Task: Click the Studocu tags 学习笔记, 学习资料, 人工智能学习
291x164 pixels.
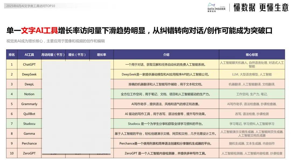Action: (252, 124)
